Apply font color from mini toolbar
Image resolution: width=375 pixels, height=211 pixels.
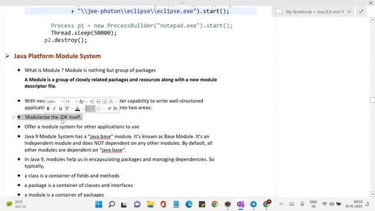(77, 108)
